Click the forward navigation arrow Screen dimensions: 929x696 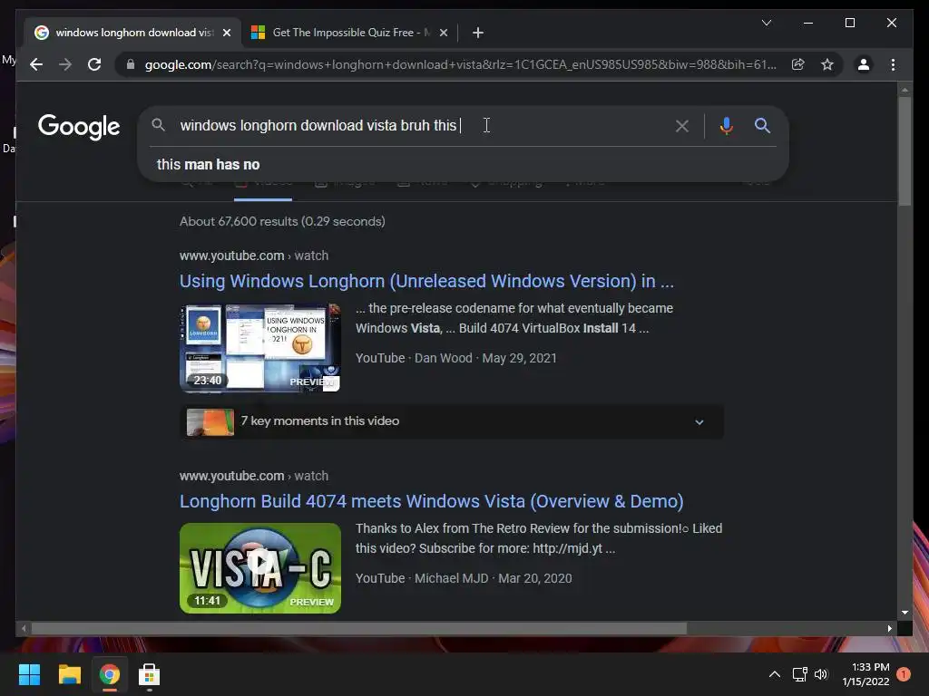[x=65, y=64]
